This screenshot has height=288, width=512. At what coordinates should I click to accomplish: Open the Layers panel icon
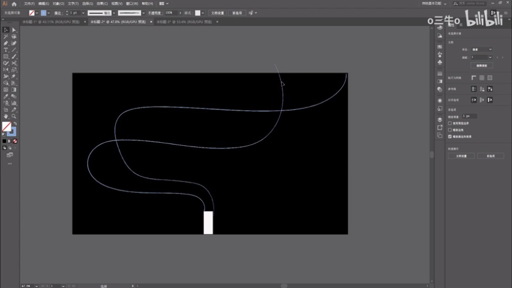pyautogui.click(x=440, y=119)
